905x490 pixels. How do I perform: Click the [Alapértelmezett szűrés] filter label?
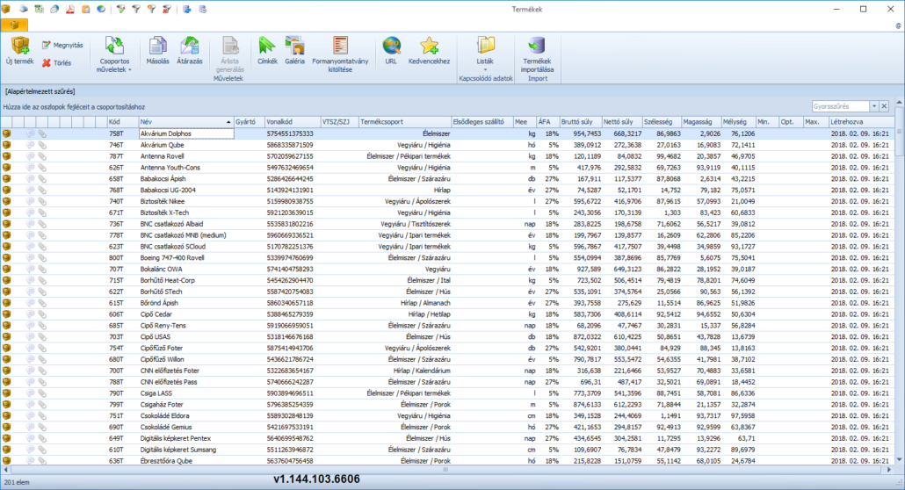pos(40,91)
